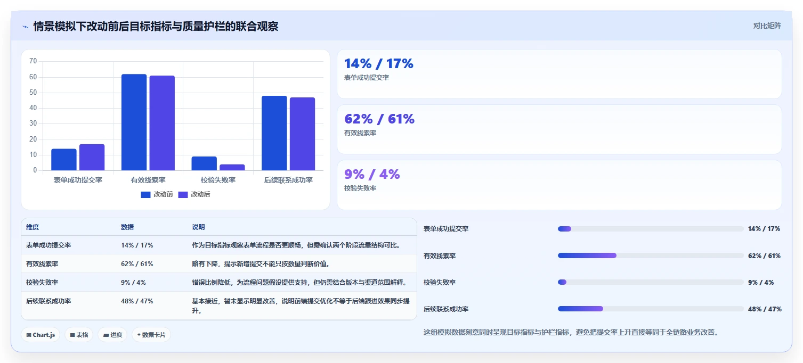Click the 校验失败率 chart axis label
The width and height of the screenshot is (803, 363).
[x=218, y=180]
